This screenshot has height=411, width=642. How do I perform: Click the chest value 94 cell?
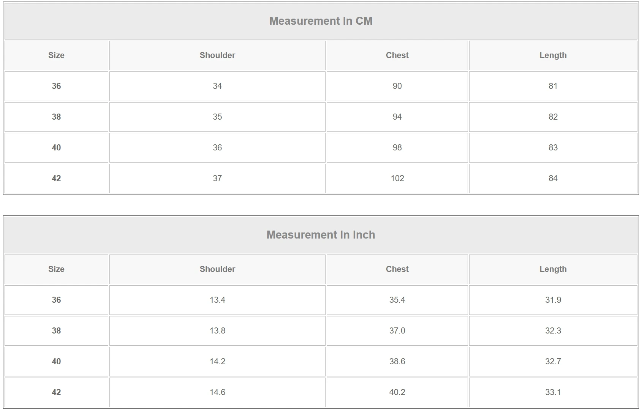point(397,117)
